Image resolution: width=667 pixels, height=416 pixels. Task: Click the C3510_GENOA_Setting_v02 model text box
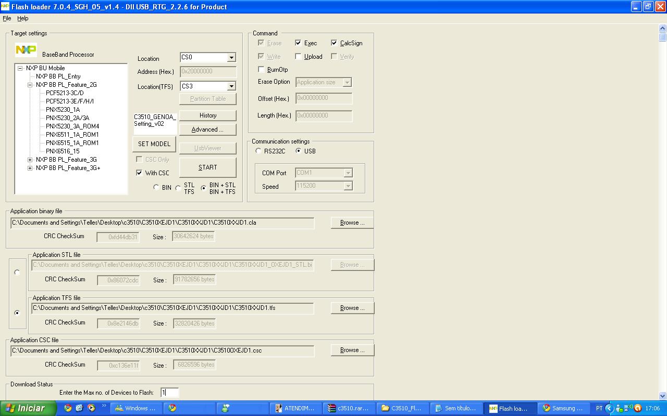point(155,124)
